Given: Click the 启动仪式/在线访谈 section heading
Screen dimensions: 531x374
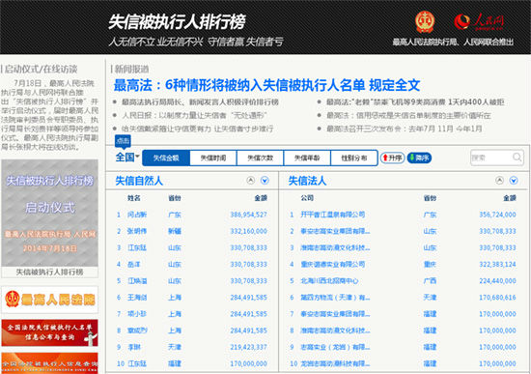Looking at the screenshot, I should coord(41,70).
